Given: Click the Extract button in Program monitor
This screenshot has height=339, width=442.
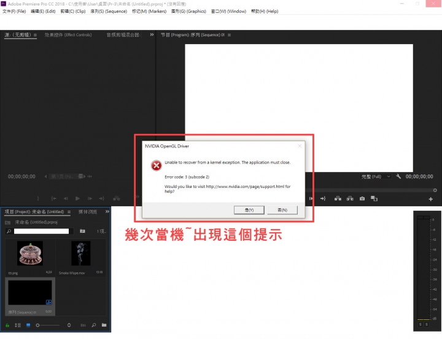Looking at the screenshot, I should click(x=350, y=198).
